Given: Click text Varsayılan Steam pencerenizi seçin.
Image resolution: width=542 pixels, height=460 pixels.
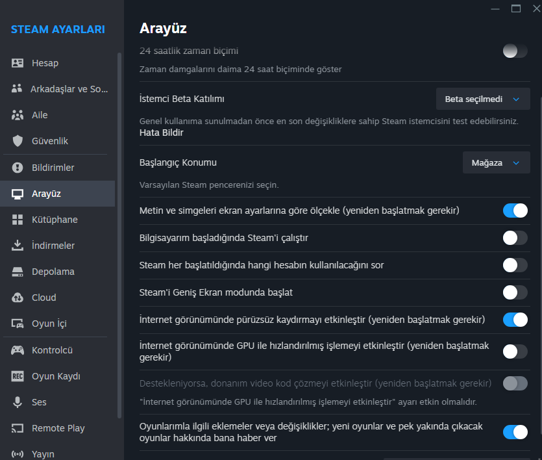Looking at the screenshot, I should click(209, 185).
